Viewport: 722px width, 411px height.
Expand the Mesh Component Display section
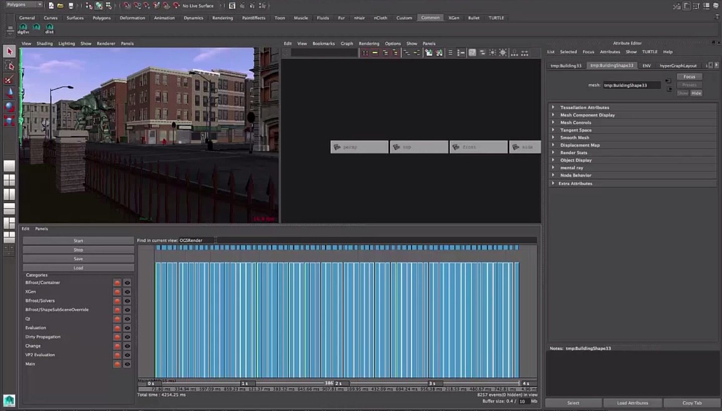click(632, 115)
